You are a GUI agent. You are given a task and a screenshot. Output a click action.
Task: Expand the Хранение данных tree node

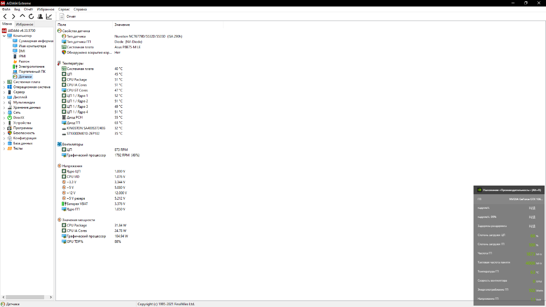coord(4,107)
